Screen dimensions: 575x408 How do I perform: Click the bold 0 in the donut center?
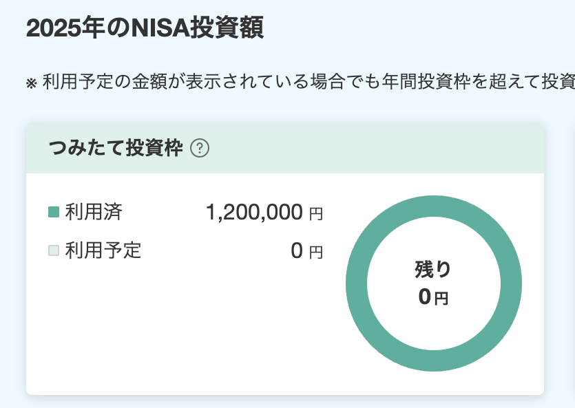pos(425,297)
